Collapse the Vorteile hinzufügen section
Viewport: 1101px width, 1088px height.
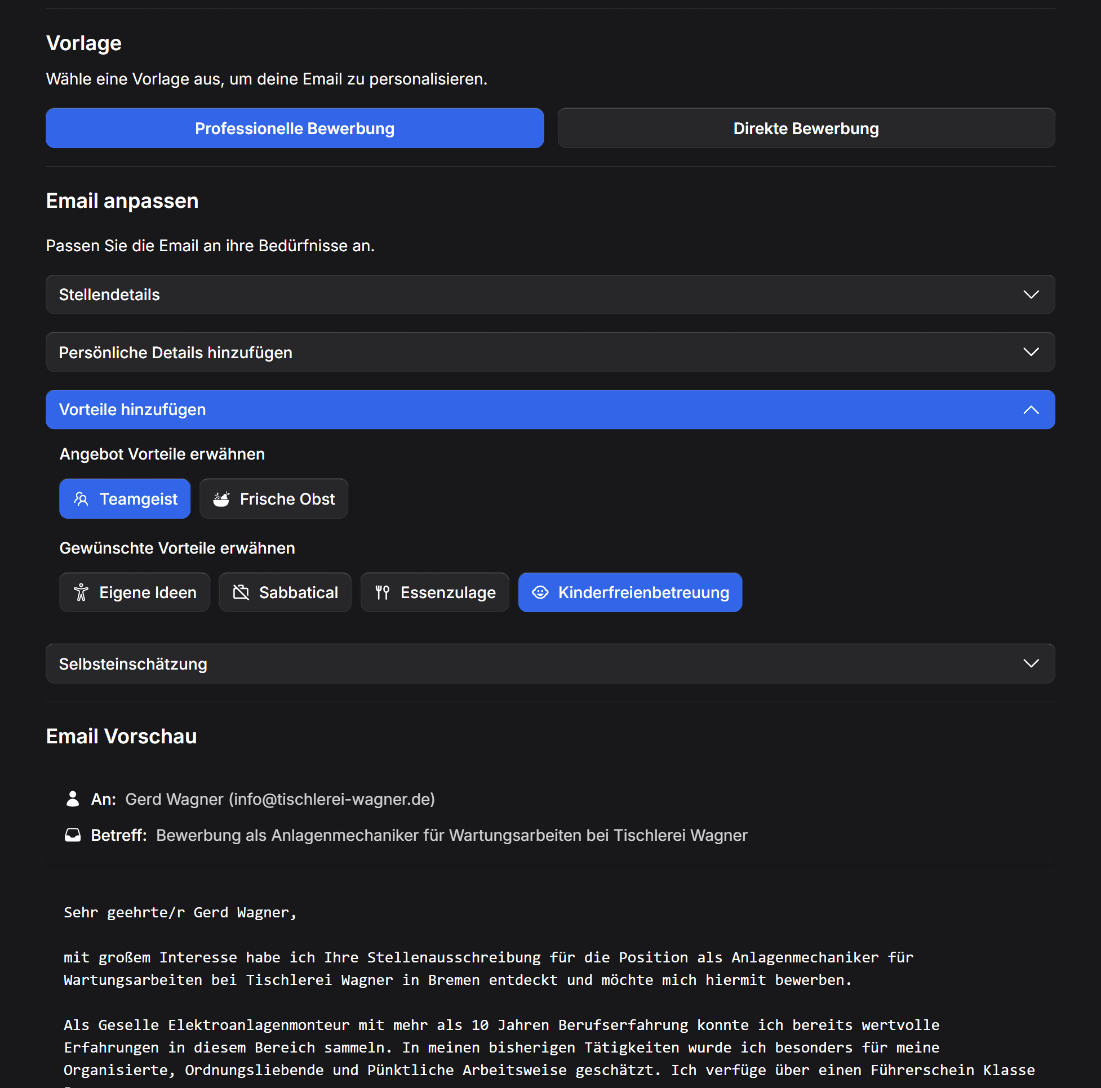[x=550, y=409]
